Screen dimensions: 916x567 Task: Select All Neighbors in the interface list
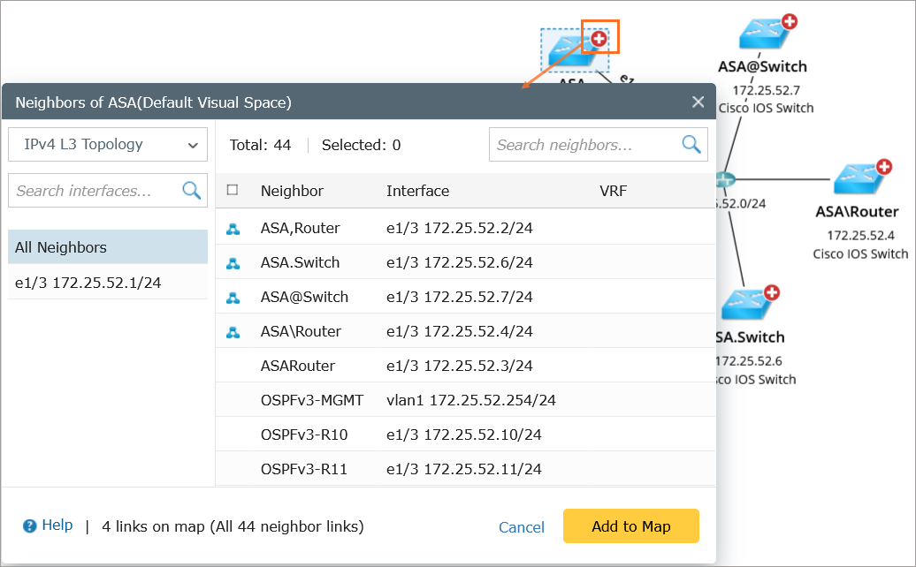coord(107,247)
